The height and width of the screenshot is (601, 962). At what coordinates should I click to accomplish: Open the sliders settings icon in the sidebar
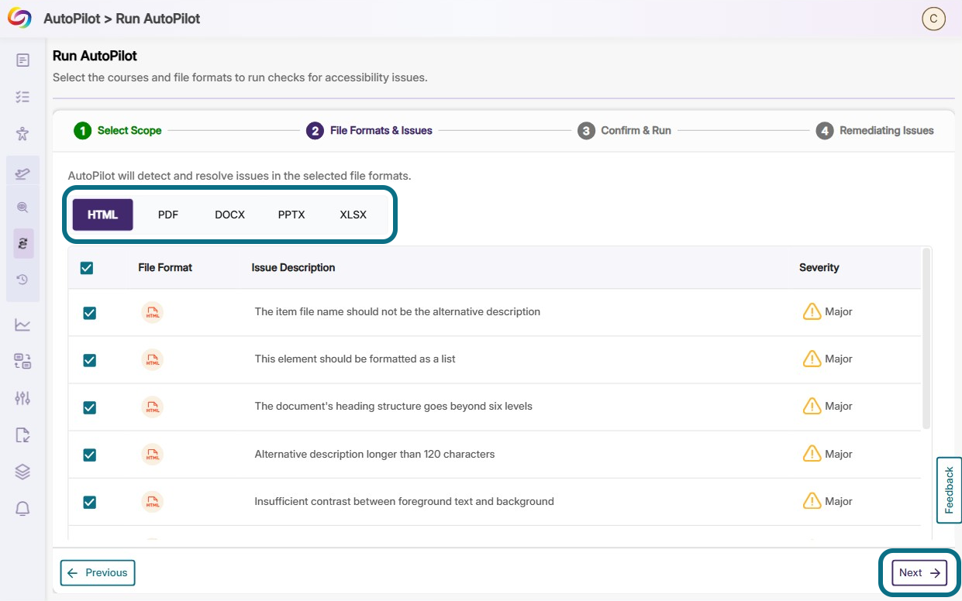point(22,398)
